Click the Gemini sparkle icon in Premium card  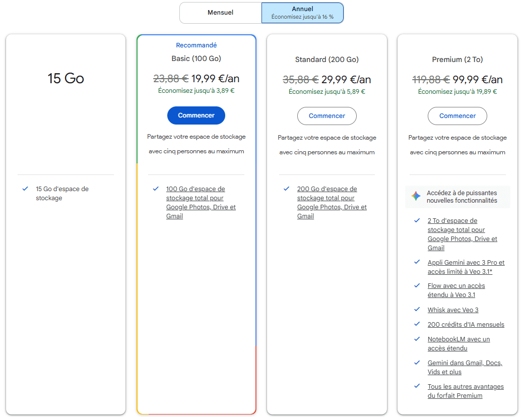[x=416, y=196]
